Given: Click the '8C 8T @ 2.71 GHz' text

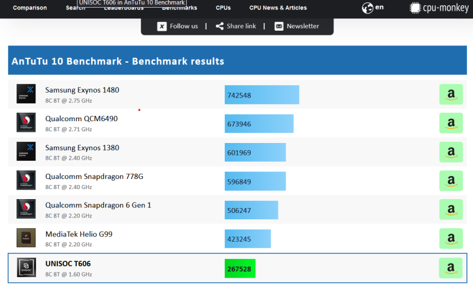Looking at the screenshot, I should point(69,129).
